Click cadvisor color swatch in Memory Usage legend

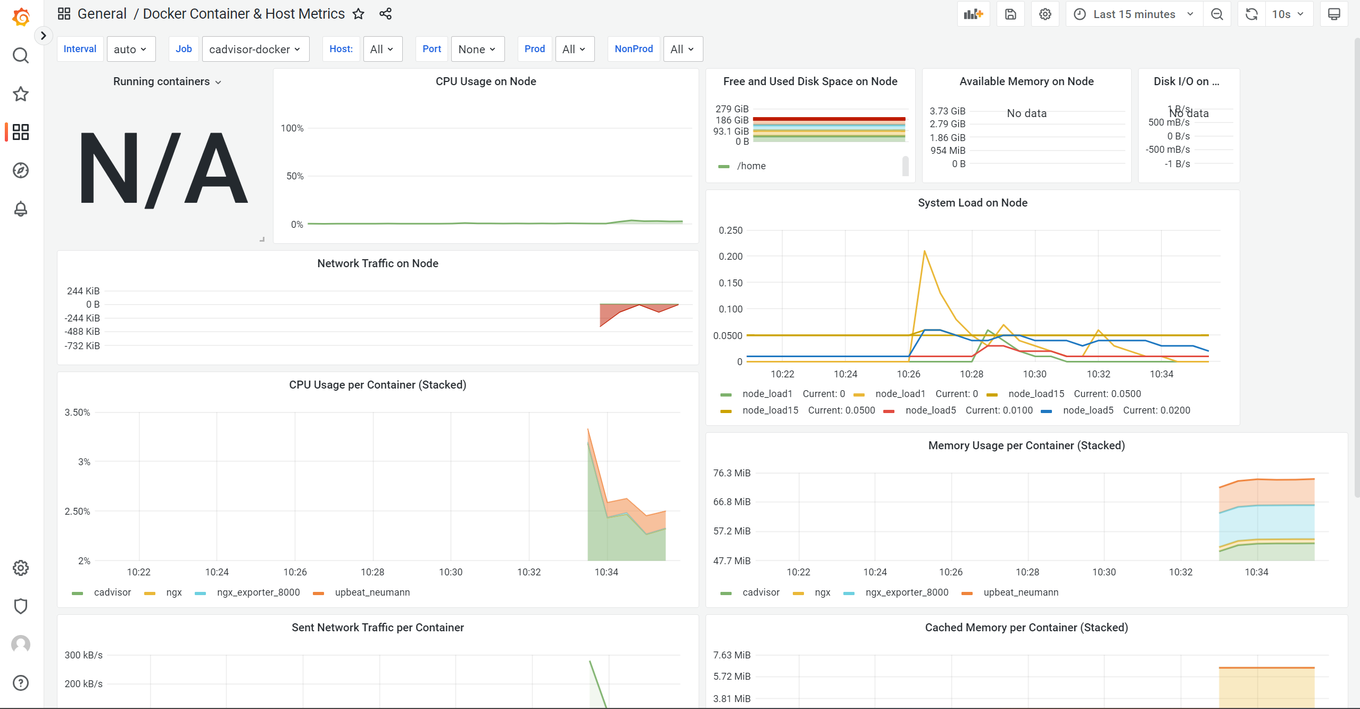click(726, 593)
